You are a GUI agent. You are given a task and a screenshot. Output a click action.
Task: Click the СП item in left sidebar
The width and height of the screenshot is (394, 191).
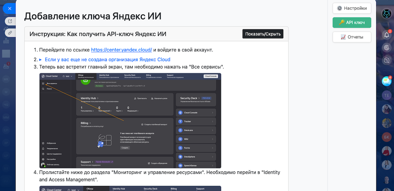pyautogui.click(x=6, y=131)
